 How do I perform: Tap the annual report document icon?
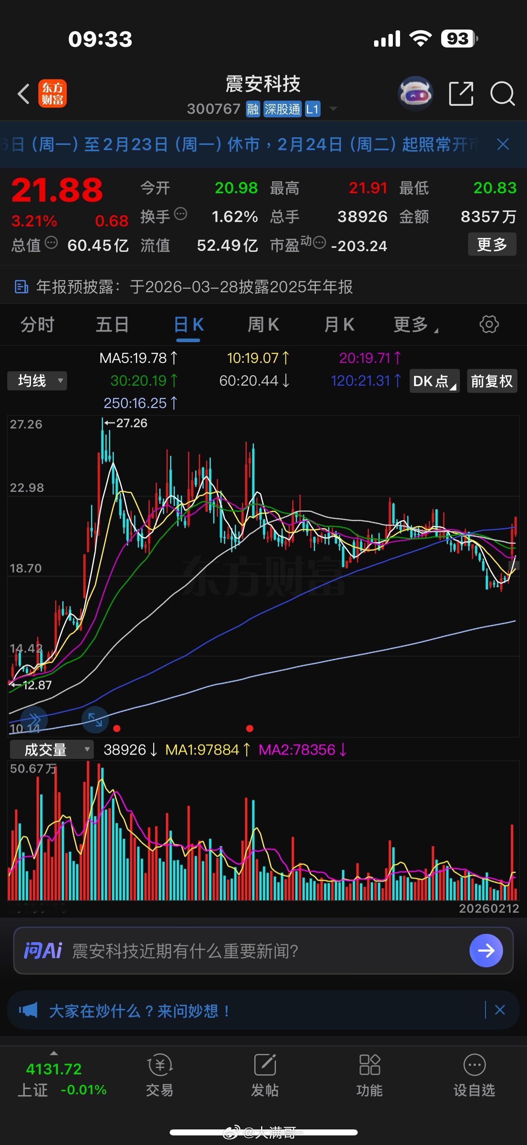click(21, 287)
